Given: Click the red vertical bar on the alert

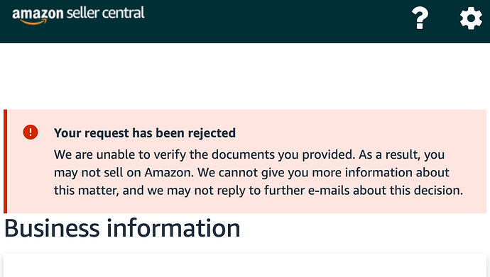Looking at the screenshot, I should [x=5, y=162].
